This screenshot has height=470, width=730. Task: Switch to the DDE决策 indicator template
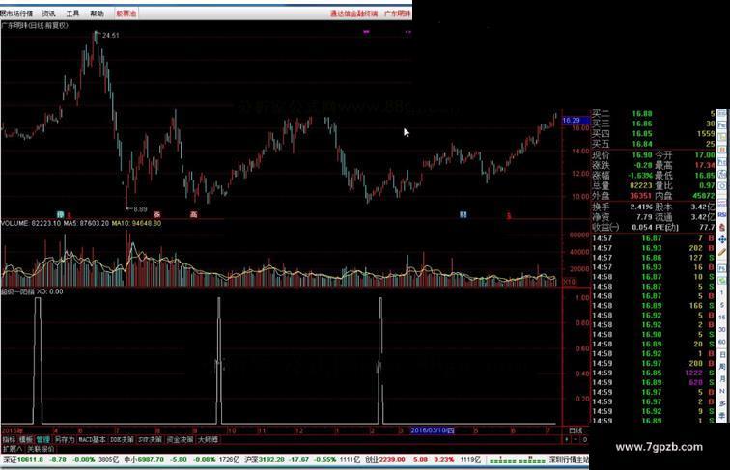click(x=122, y=439)
